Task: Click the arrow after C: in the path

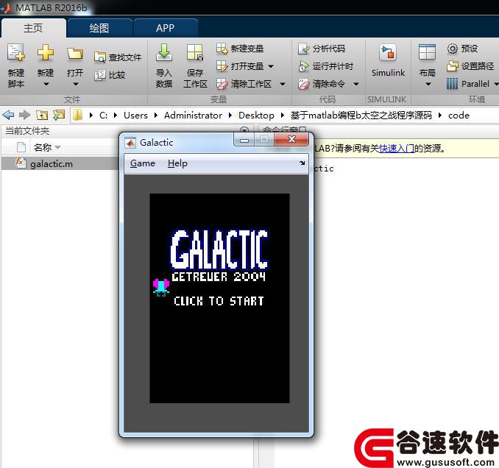Action: coord(116,116)
